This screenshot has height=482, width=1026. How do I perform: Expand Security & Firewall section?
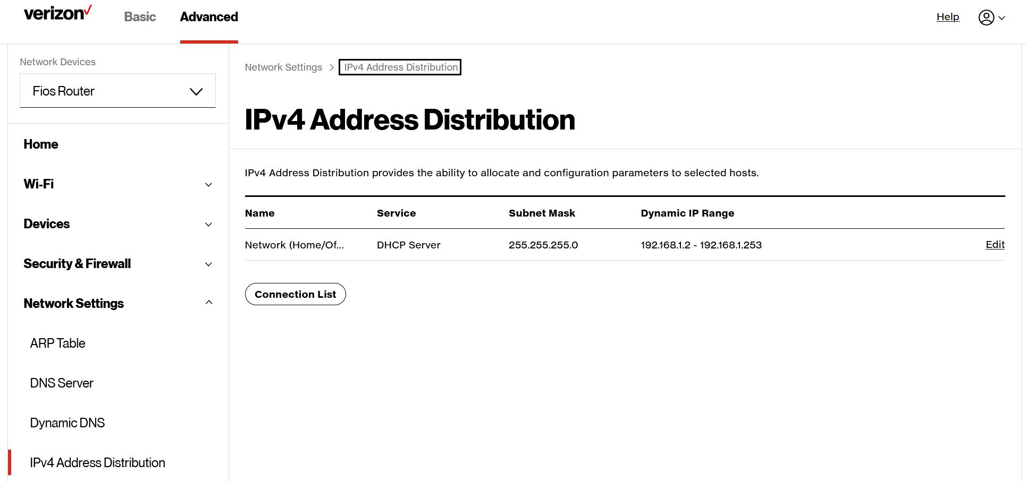pyautogui.click(x=117, y=264)
